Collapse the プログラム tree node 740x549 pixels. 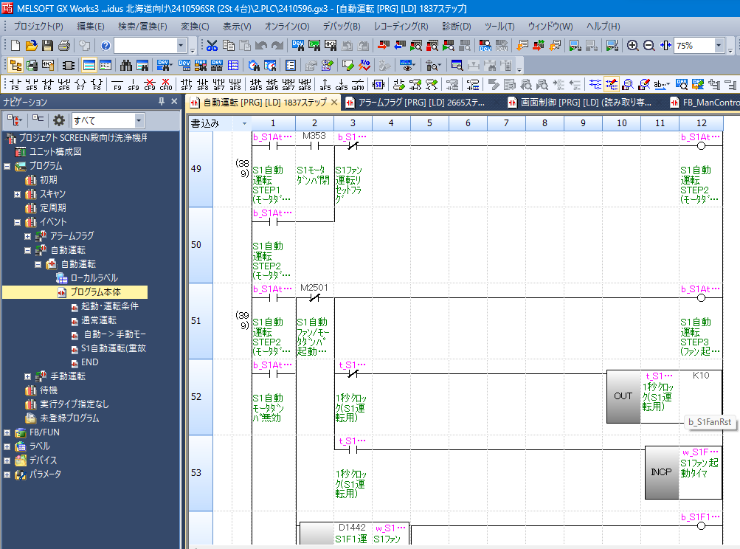coord(7,166)
